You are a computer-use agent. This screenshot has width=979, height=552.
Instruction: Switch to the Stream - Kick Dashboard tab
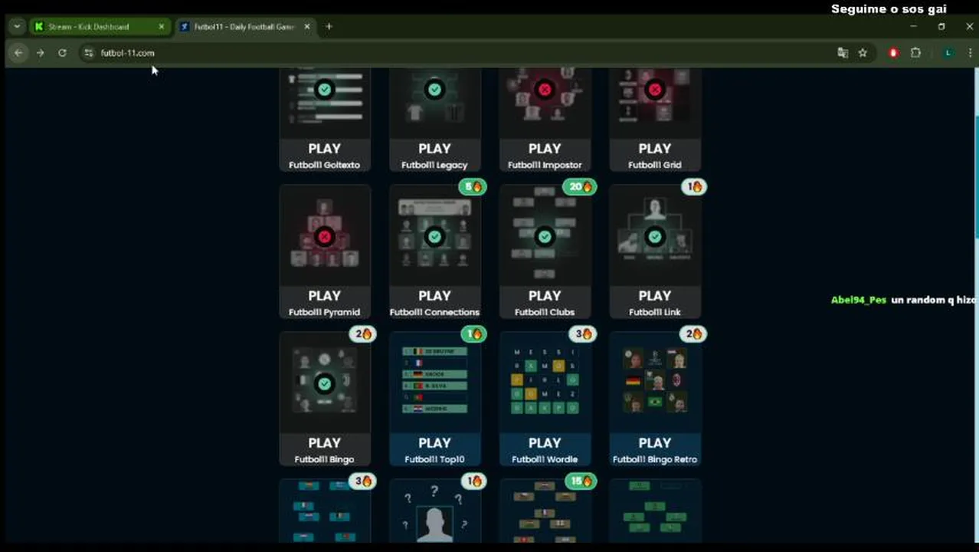pos(98,27)
